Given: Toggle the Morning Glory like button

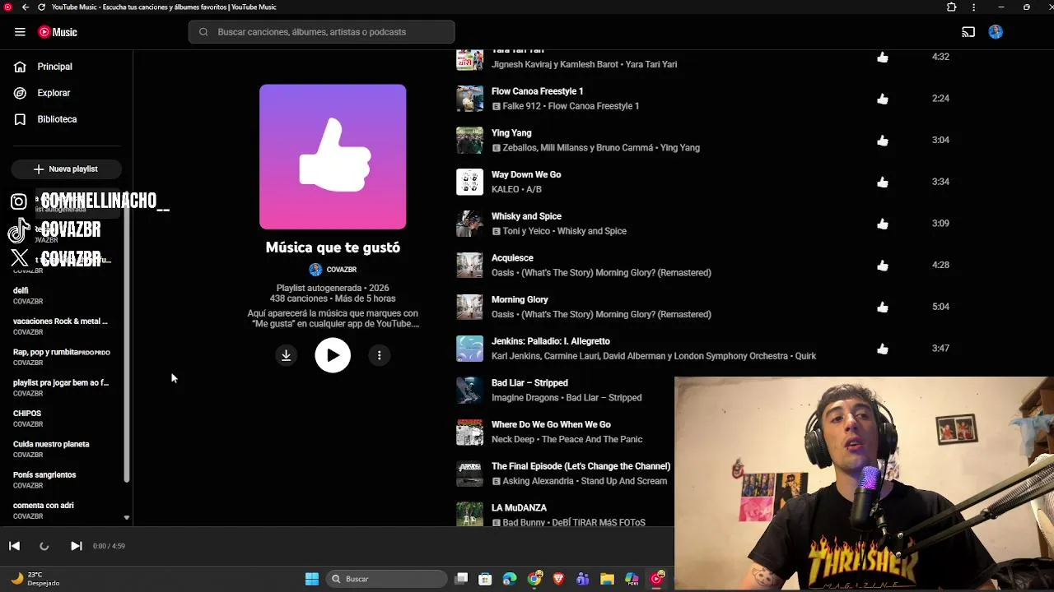Looking at the screenshot, I should 883,307.
